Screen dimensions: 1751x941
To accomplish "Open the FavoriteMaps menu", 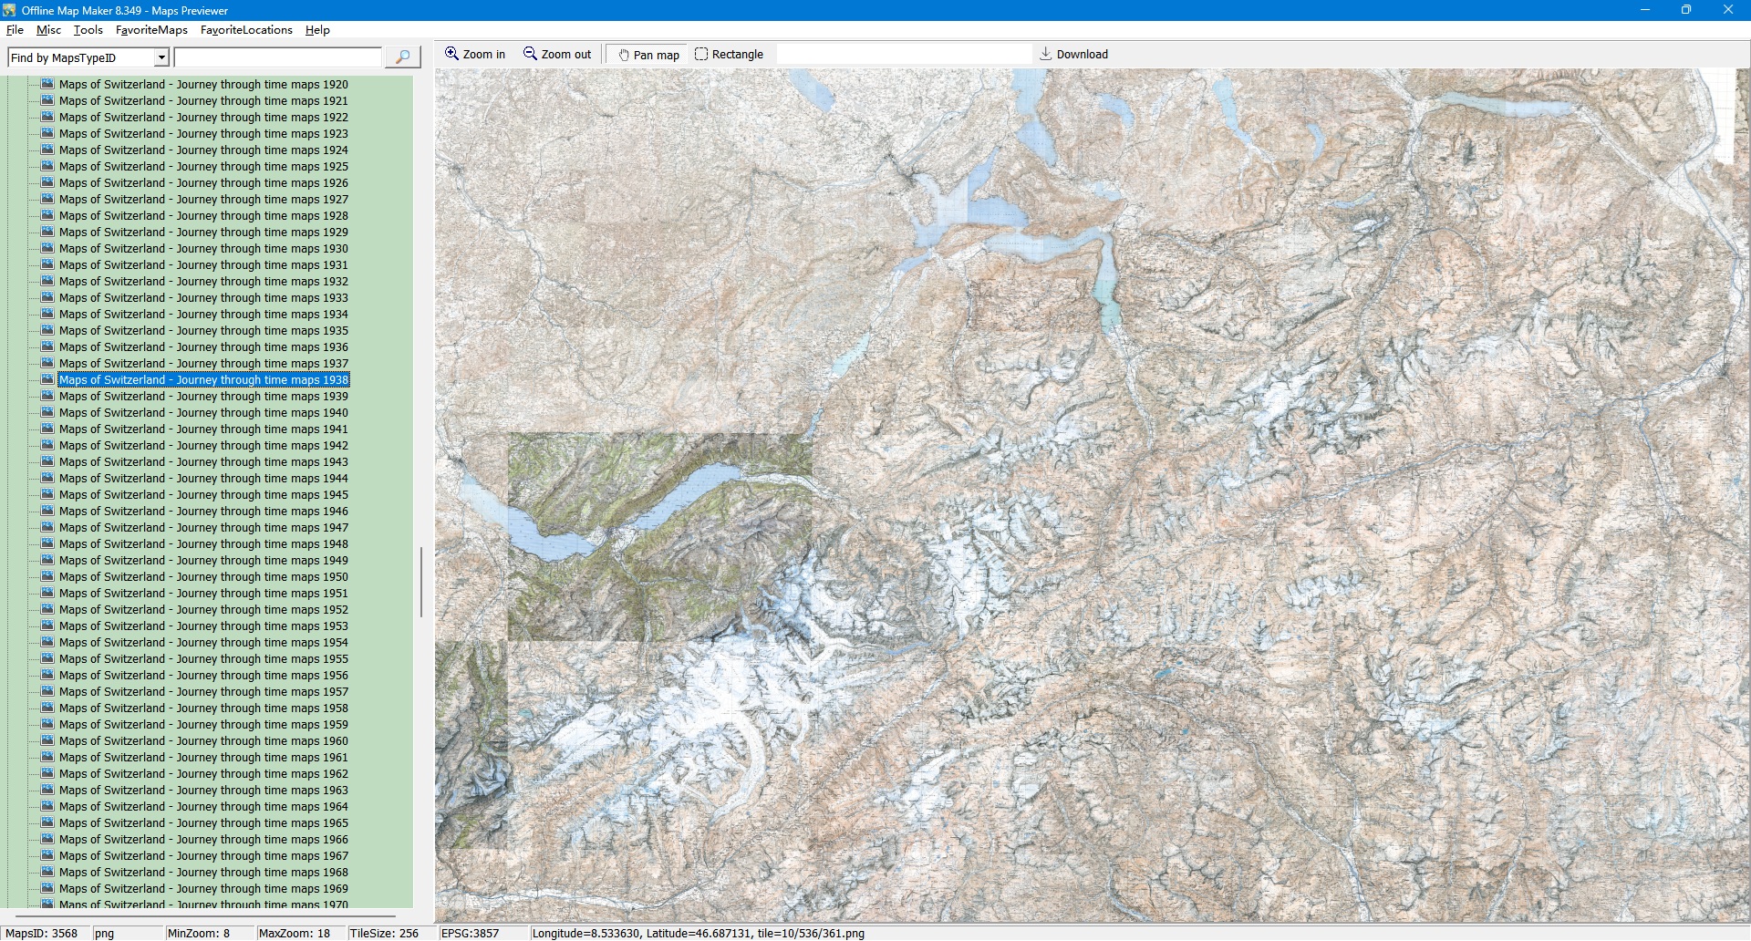I will (x=151, y=30).
